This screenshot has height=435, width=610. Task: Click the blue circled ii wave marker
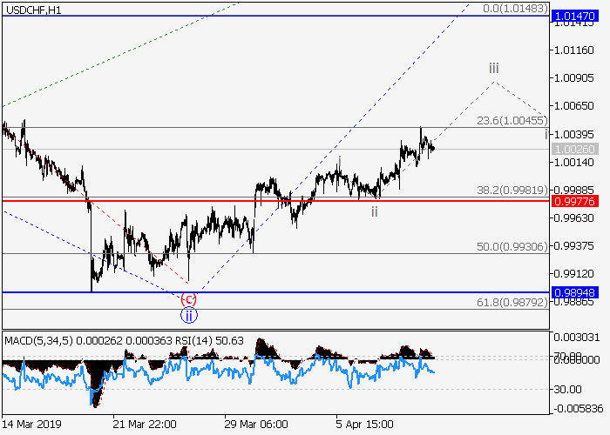[x=188, y=314]
